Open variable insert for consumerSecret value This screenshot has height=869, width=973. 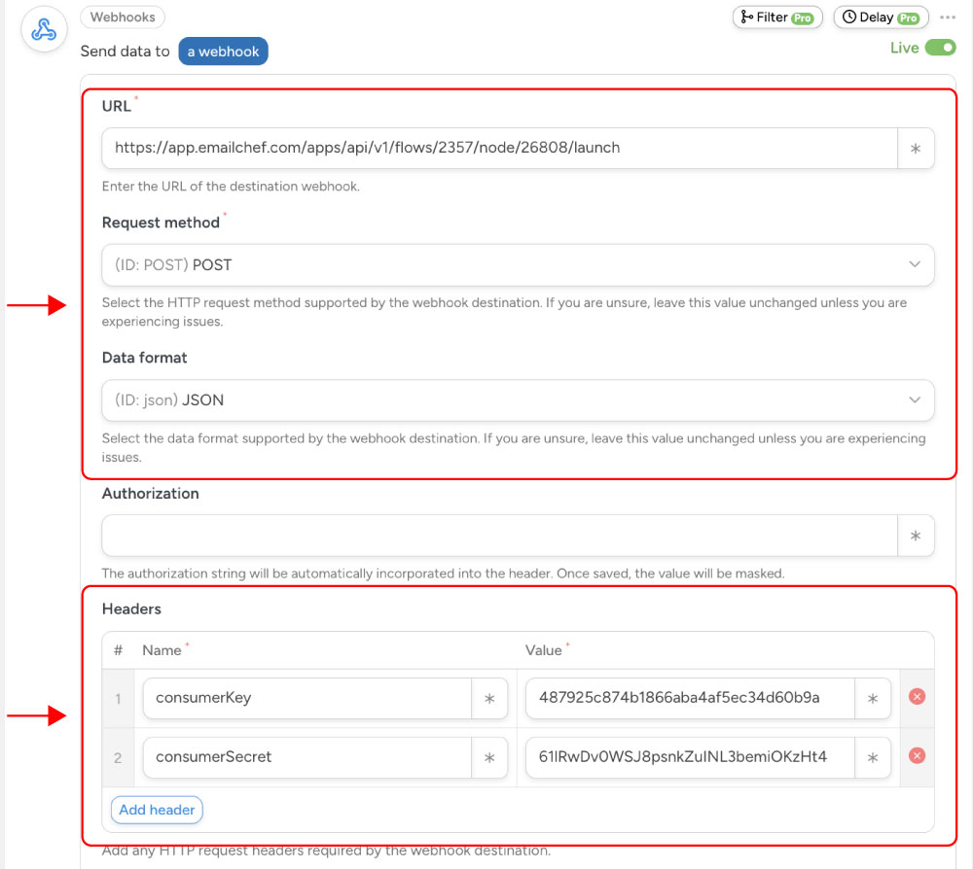click(x=875, y=756)
